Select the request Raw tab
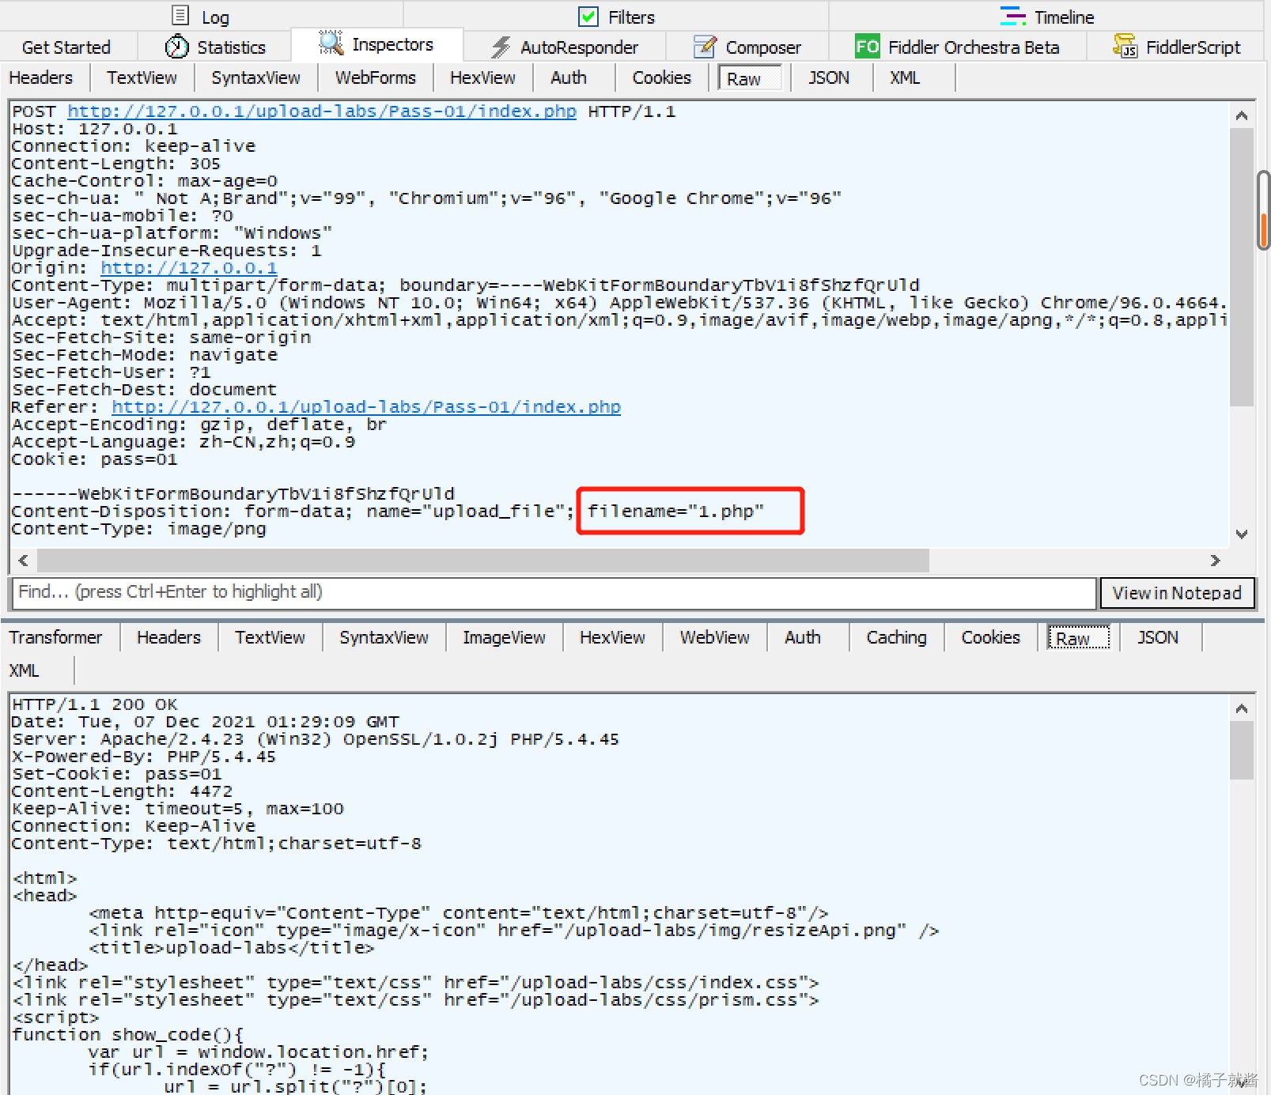 click(749, 78)
